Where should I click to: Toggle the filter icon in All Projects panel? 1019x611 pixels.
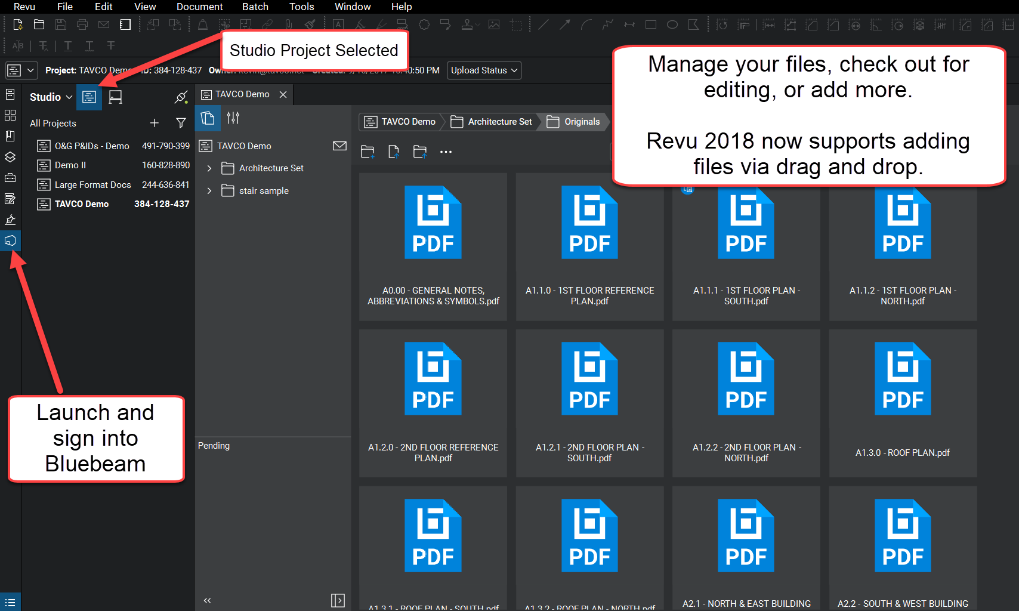click(181, 123)
